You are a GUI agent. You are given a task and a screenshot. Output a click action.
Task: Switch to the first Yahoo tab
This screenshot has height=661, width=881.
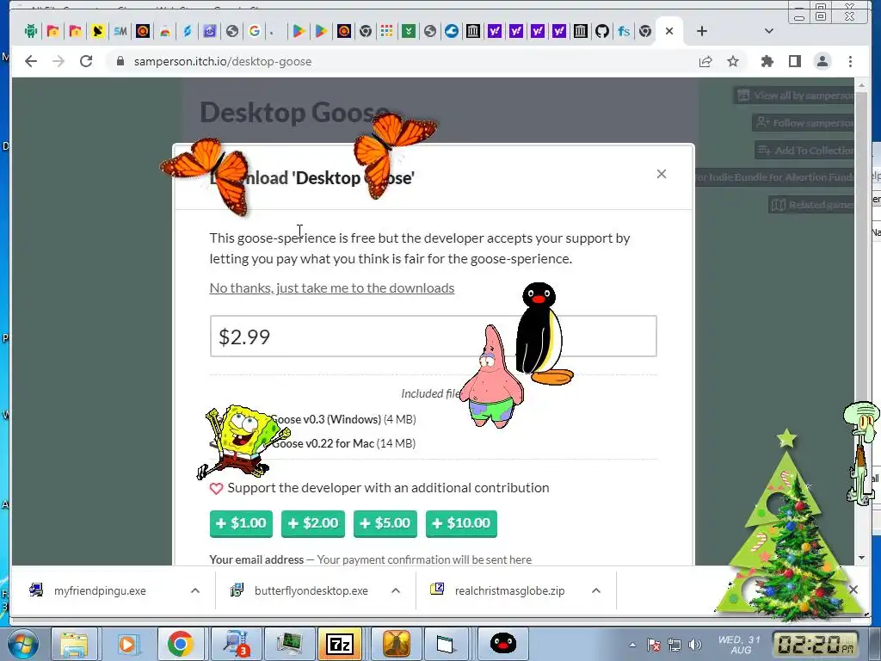tap(495, 31)
